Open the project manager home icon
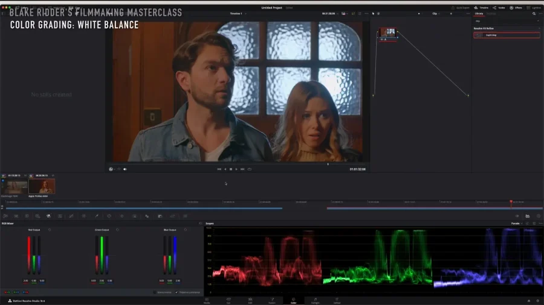 [x=529, y=301]
